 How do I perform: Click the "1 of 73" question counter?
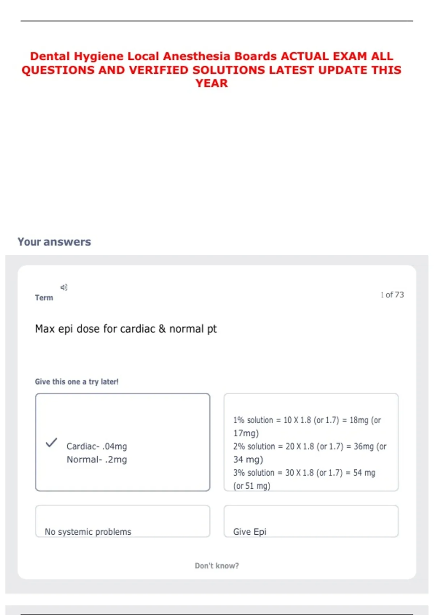click(x=392, y=295)
